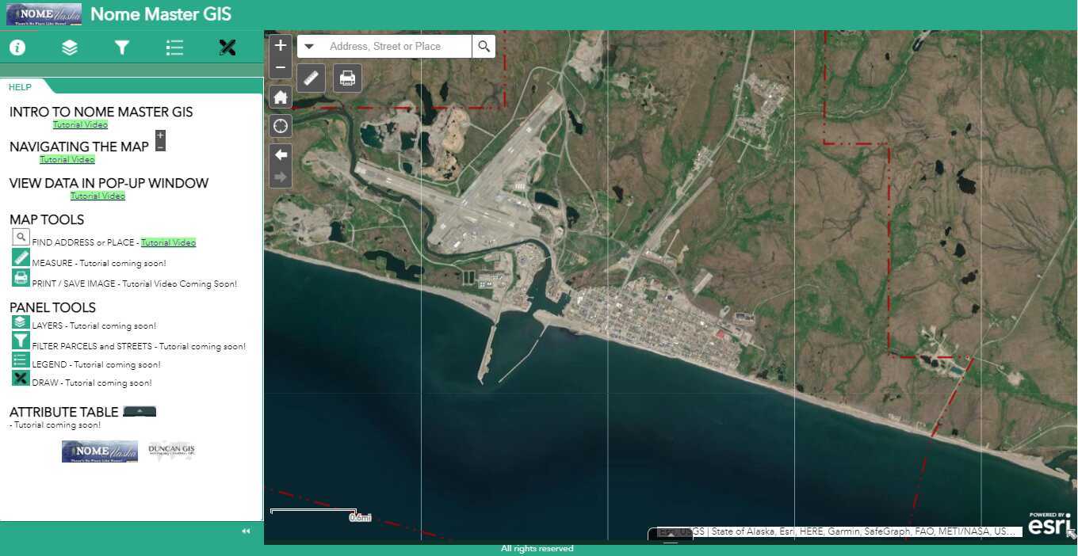The width and height of the screenshot is (1078, 556).
Task: Click 'MEASURE - Tutorial coming soon!' text
Action: 99,263
